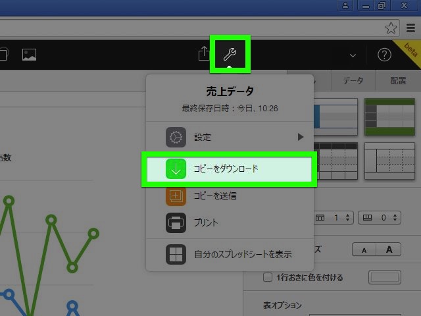Select the plain dashed grid table style
The width and height of the screenshot is (421, 316).
389,161
